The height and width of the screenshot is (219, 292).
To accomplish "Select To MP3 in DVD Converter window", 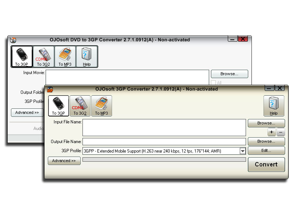I will tap(65, 57).
